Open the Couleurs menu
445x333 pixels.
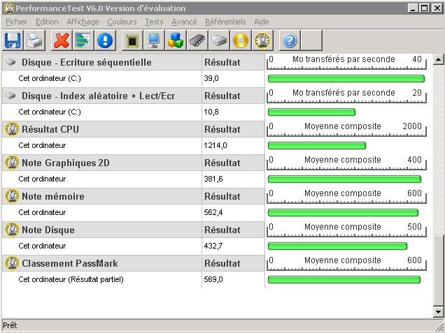point(122,22)
